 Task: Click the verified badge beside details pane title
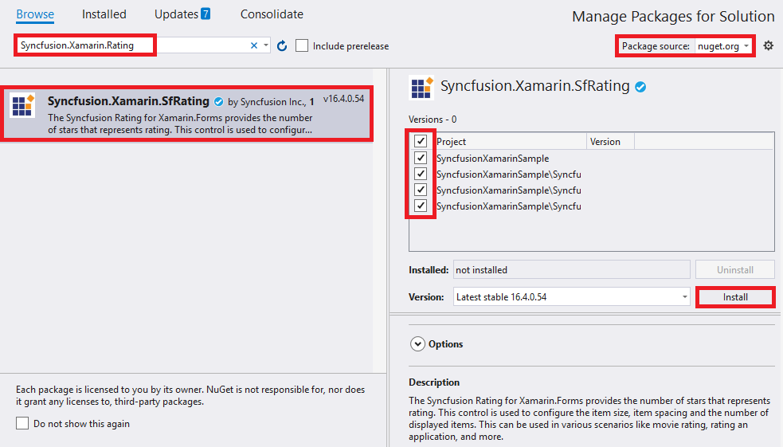point(640,87)
